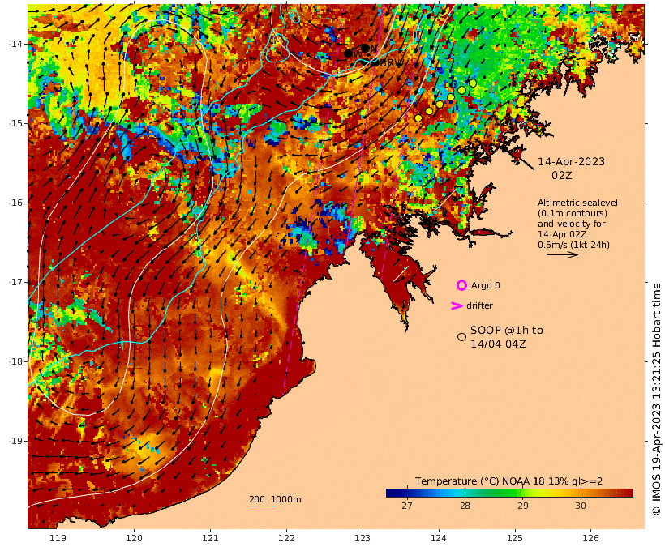
Task: Click the '200 1000m' depth contour label
Action: pyautogui.click(x=275, y=499)
